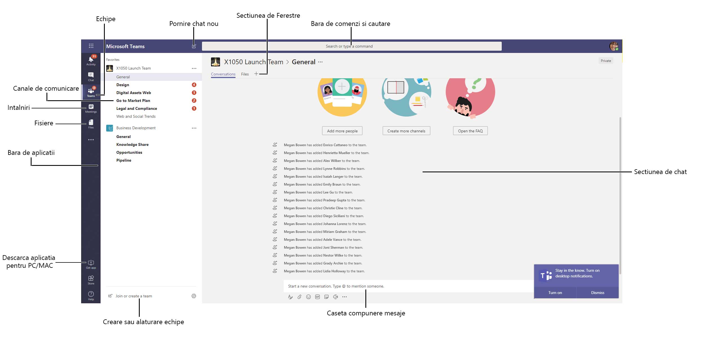Start a Meet now video call
704x343 pixels.
pyautogui.click(x=336, y=297)
